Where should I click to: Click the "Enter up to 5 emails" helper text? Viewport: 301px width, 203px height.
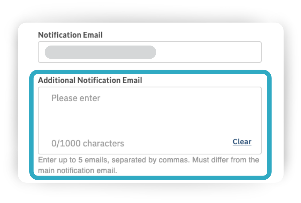74,160
